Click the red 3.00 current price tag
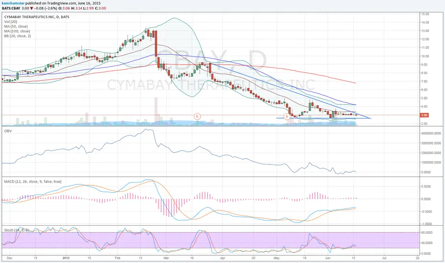 point(424,115)
